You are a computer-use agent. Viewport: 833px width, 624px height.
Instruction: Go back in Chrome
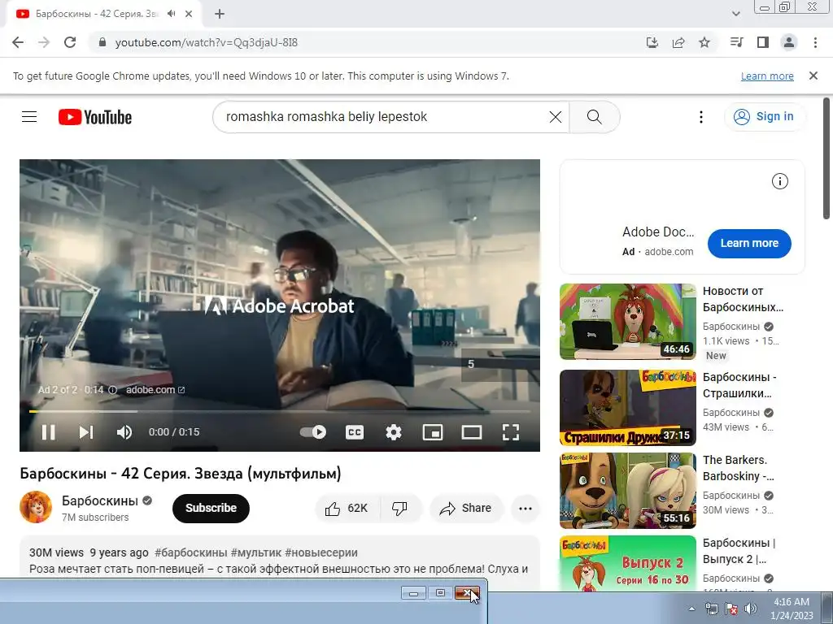coord(18,42)
